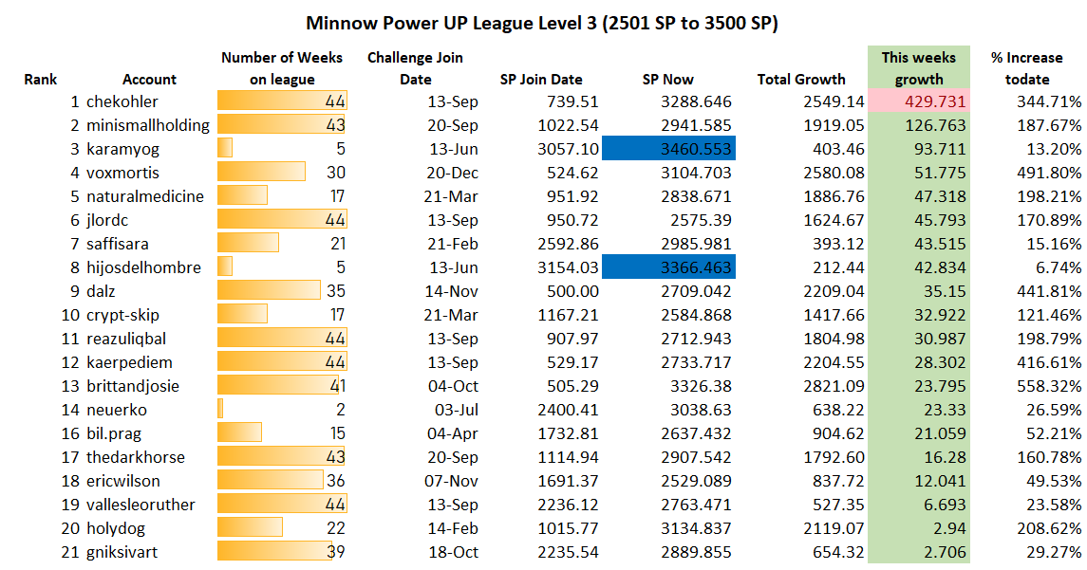This screenshot has height=570, width=1087.
Task: Click the percent increase 491.80%
Action: pos(1049,173)
